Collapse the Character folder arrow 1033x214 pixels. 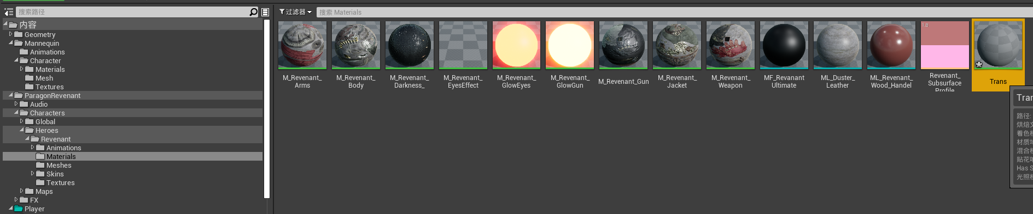(16, 60)
